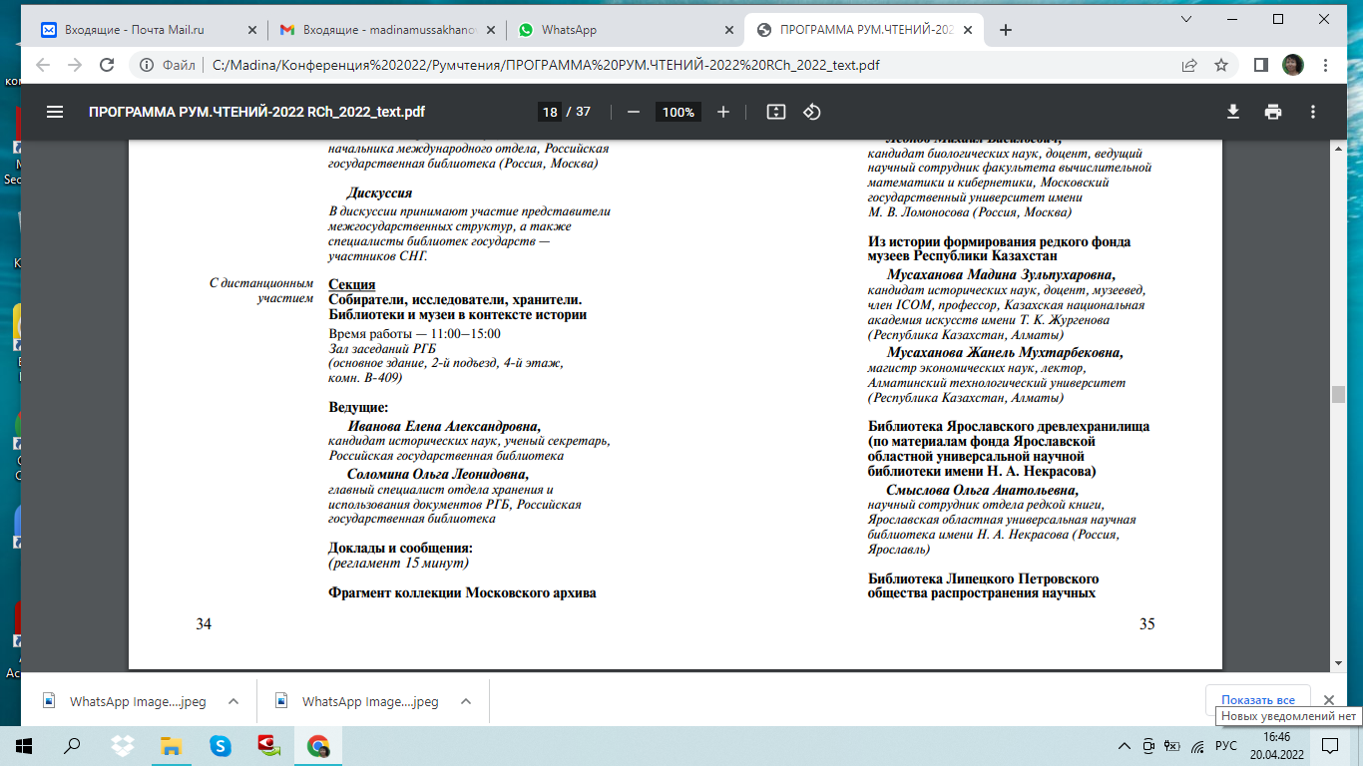Open PDF viewer more actions menu
This screenshot has width=1363, height=766.
pyautogui.click(x=1313, y=112)
